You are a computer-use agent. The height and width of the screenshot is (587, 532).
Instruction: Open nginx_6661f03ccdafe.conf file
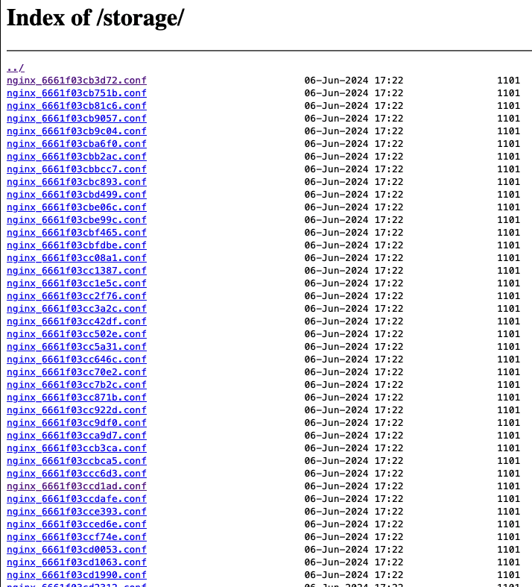click(x=77, y=499)
